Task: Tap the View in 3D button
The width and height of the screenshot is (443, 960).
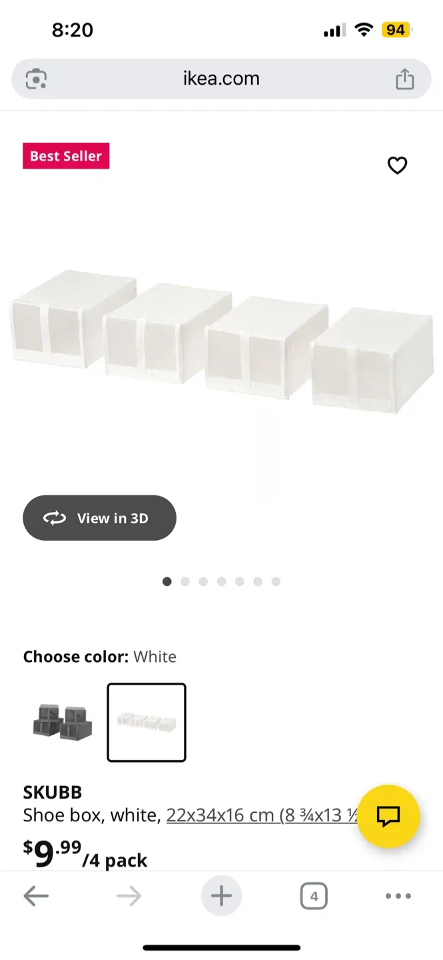Action: (x=99, y=518)
